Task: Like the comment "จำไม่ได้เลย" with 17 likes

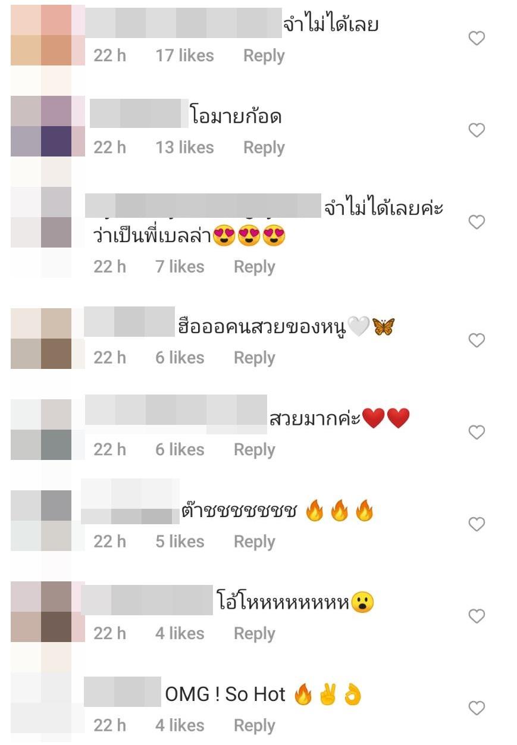Action: [477, 39]
